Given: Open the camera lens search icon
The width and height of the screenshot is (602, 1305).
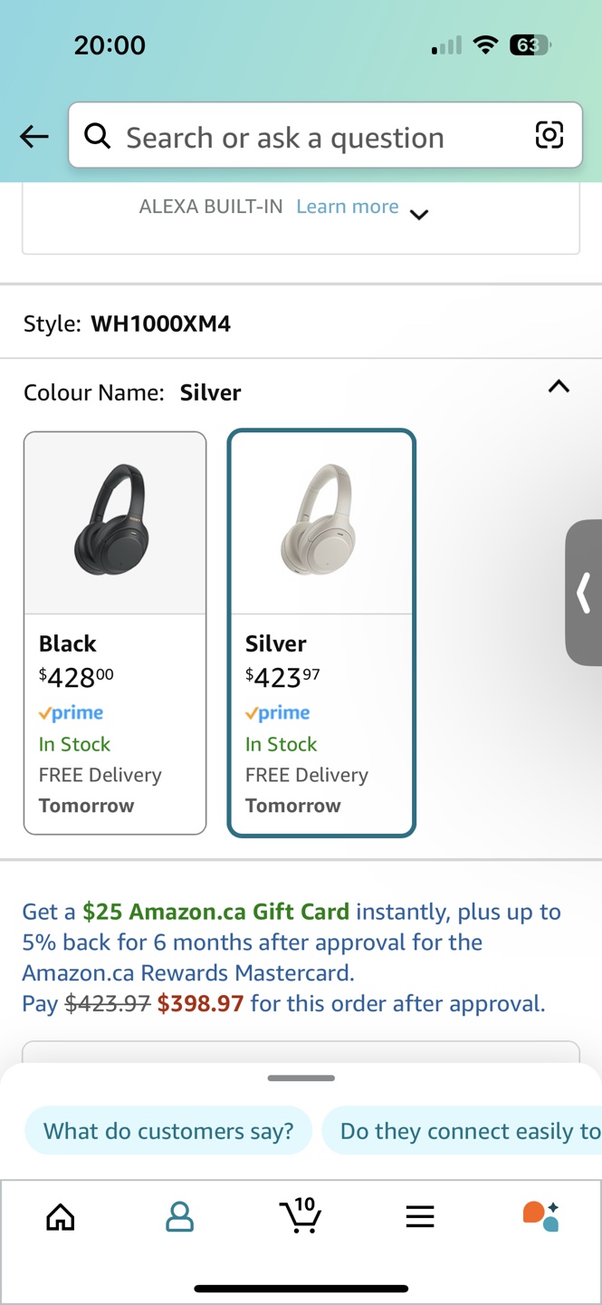Looking at the screenshot, I should [549, 135].
